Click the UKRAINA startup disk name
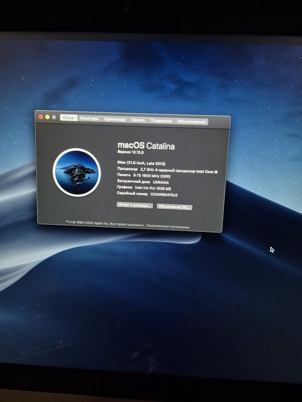The height and width of the screenshot is (402, 302). tap(160, 182)
